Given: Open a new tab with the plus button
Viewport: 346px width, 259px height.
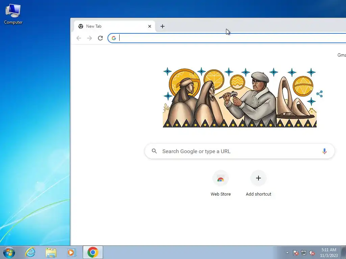Looking at the screenshot, I should click(x=163, y=26).
